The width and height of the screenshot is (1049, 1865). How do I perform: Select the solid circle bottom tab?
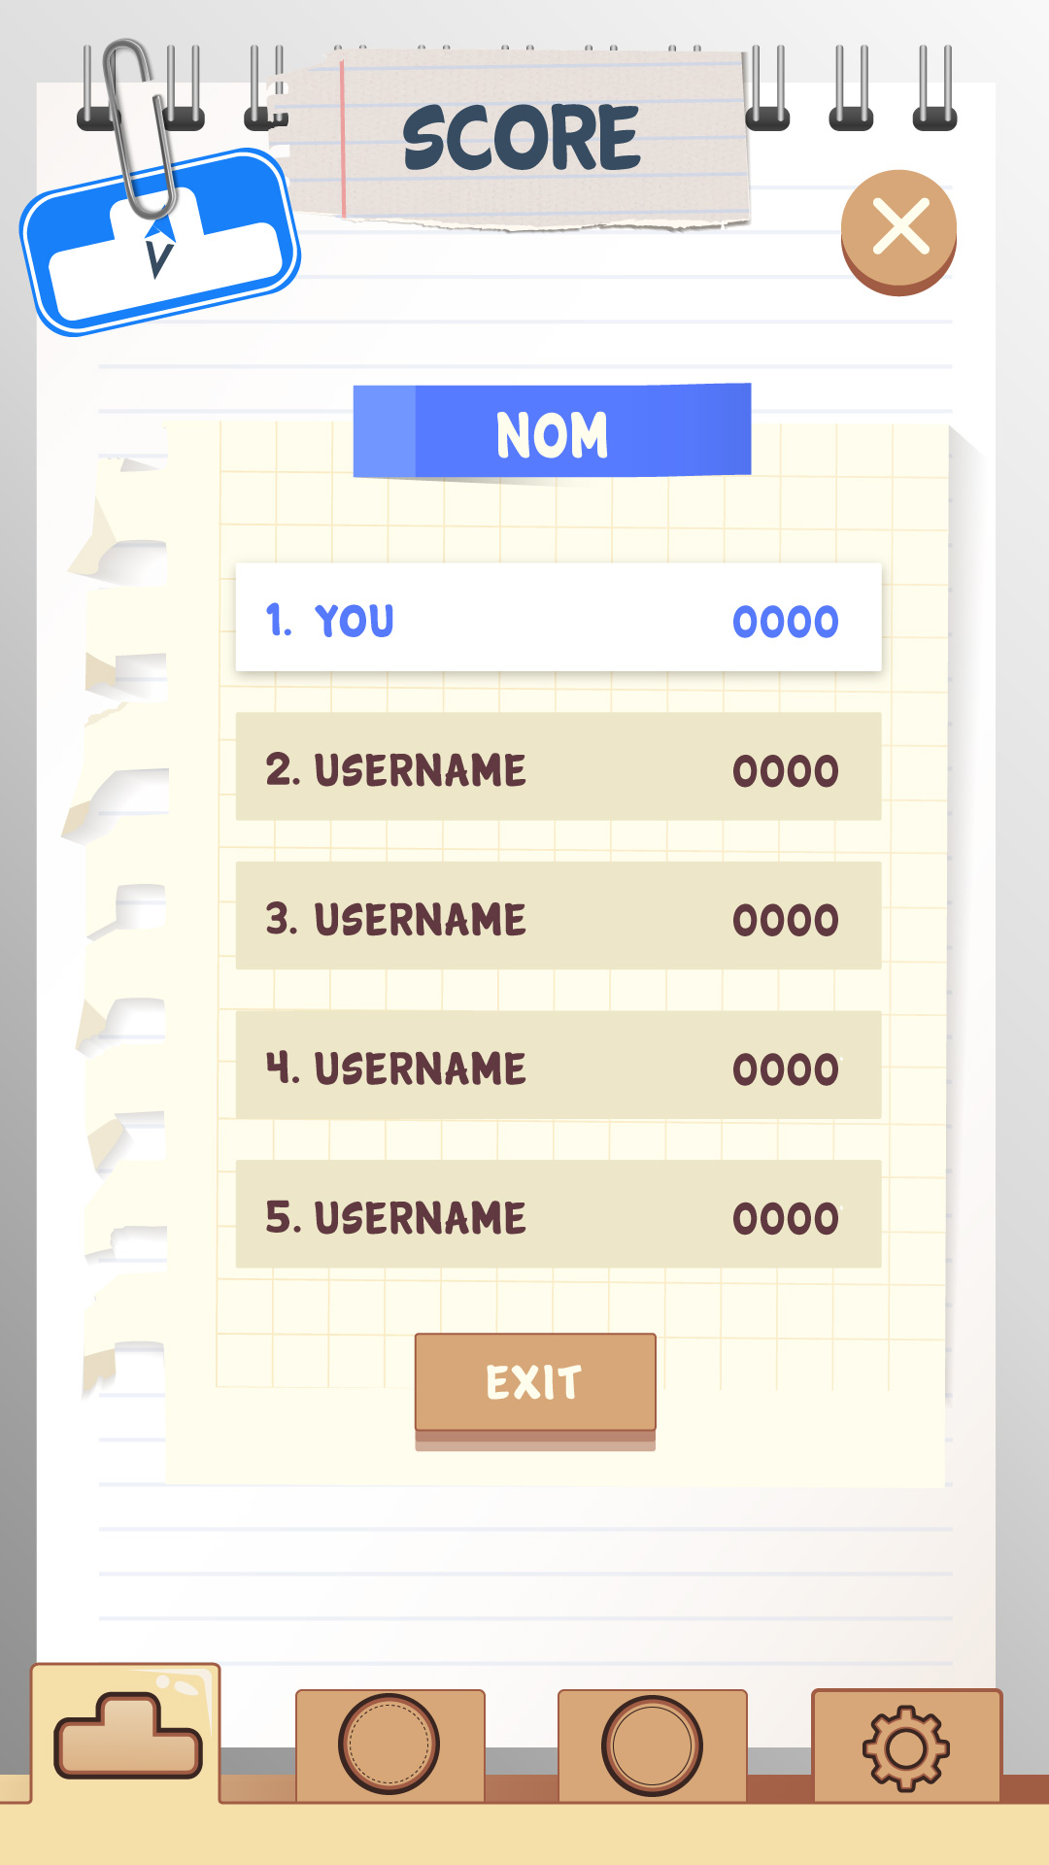[652, 1745]
